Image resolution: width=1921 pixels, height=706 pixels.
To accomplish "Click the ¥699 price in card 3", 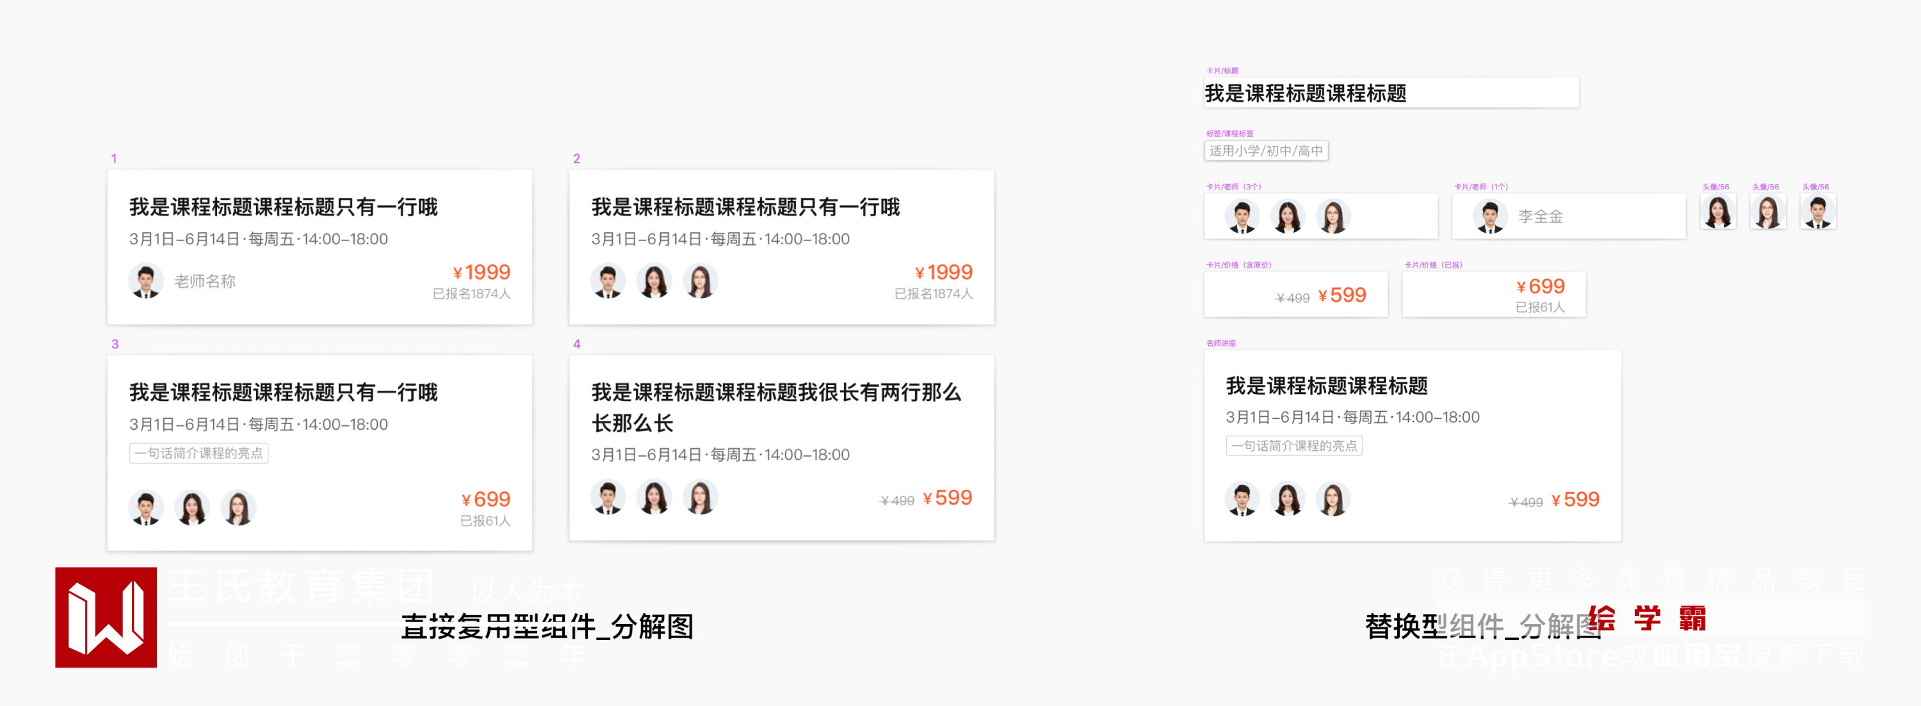I will tap(486, 499).
